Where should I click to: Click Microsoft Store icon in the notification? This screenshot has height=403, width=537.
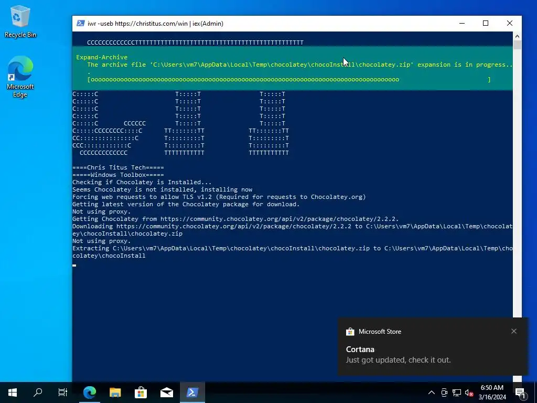point(350,332)
